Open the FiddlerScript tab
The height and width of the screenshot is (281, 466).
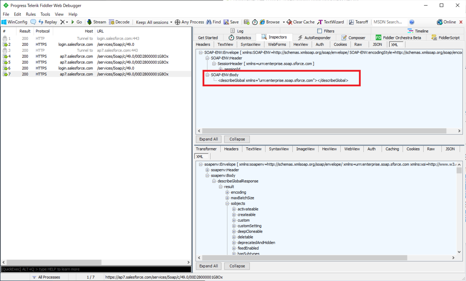(446, 38)
